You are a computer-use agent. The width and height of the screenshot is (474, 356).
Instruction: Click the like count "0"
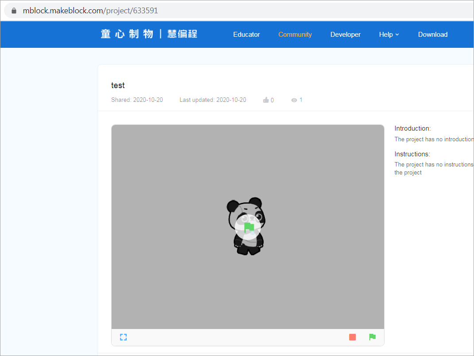tap(272, 101)
